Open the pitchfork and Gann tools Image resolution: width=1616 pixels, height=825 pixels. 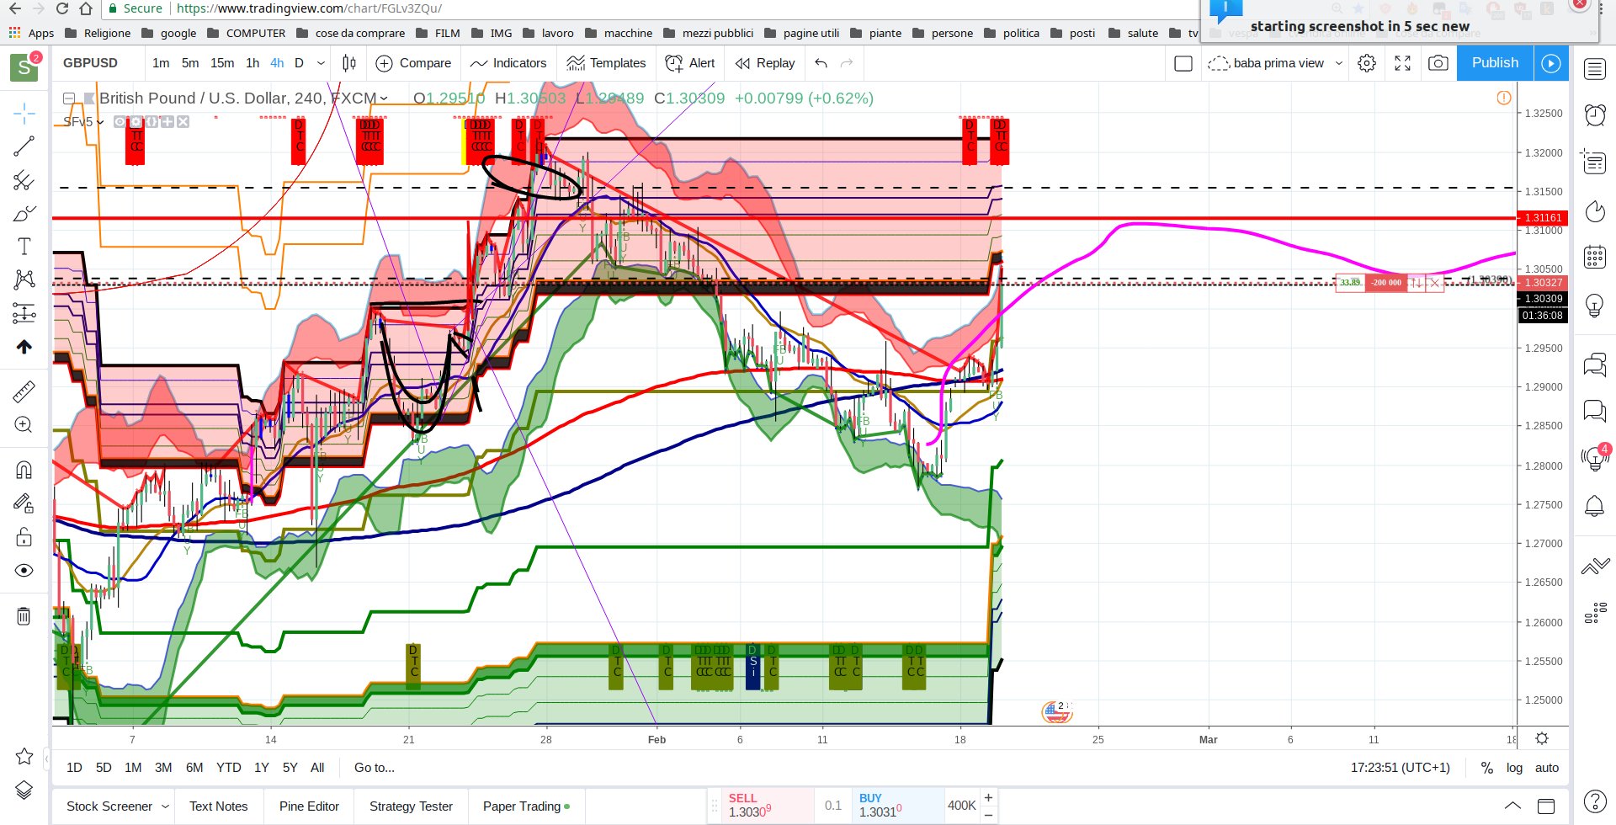pos(24,180)
